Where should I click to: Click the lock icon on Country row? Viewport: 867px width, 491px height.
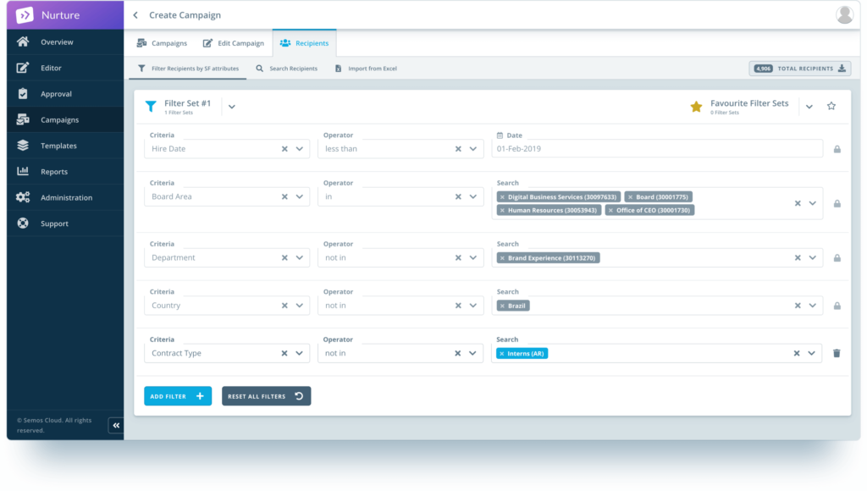pos(837,306)
